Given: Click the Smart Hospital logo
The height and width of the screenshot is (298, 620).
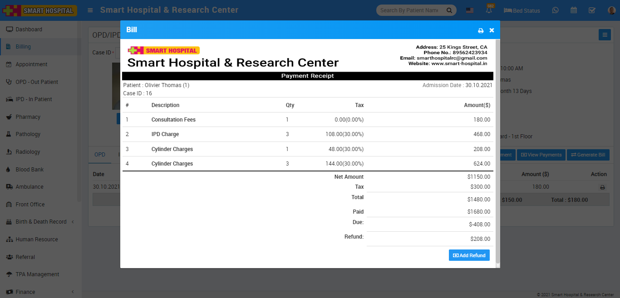Looking at the screenshot, I should point(39,10).
